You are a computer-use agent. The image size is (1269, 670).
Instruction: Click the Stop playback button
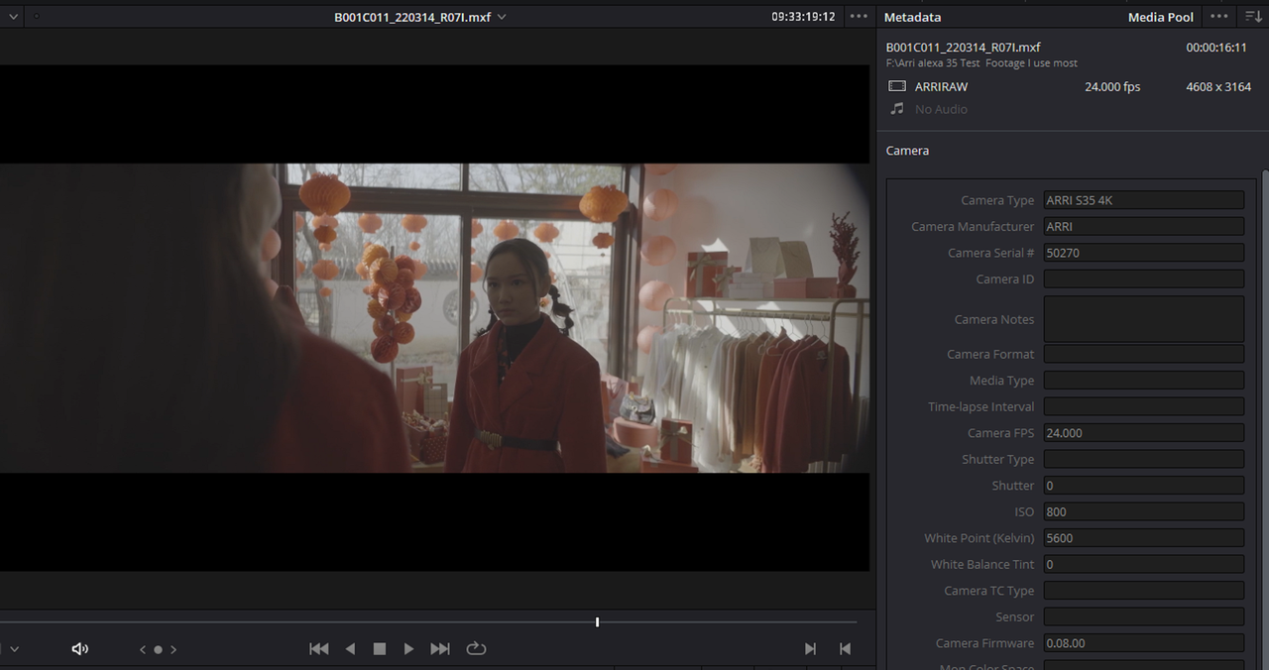(x=379, y=648)
